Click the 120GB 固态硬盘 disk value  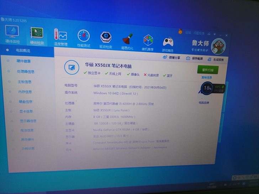tap(116, 123)
